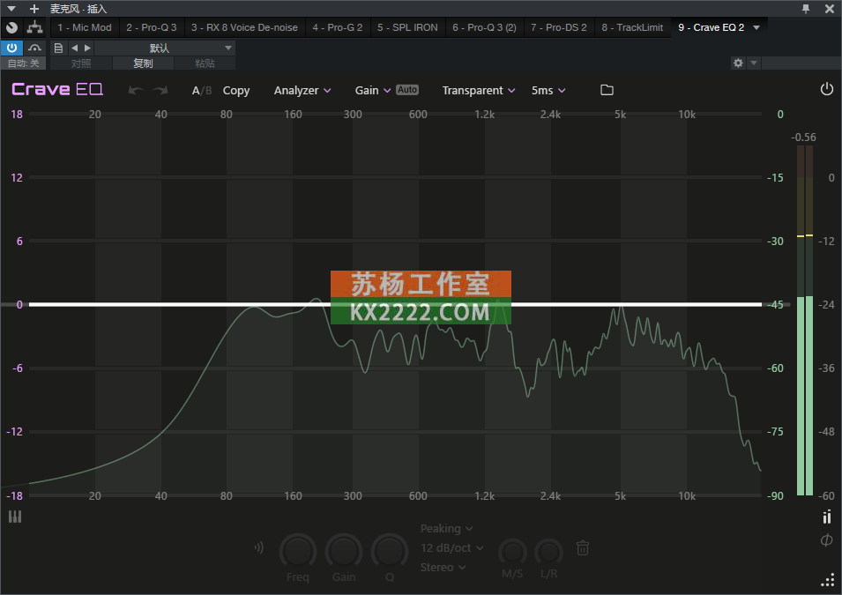Click the output level meter bars
Image resolution: width=842 pixels, height=595 pixels.
click(804, 320)
